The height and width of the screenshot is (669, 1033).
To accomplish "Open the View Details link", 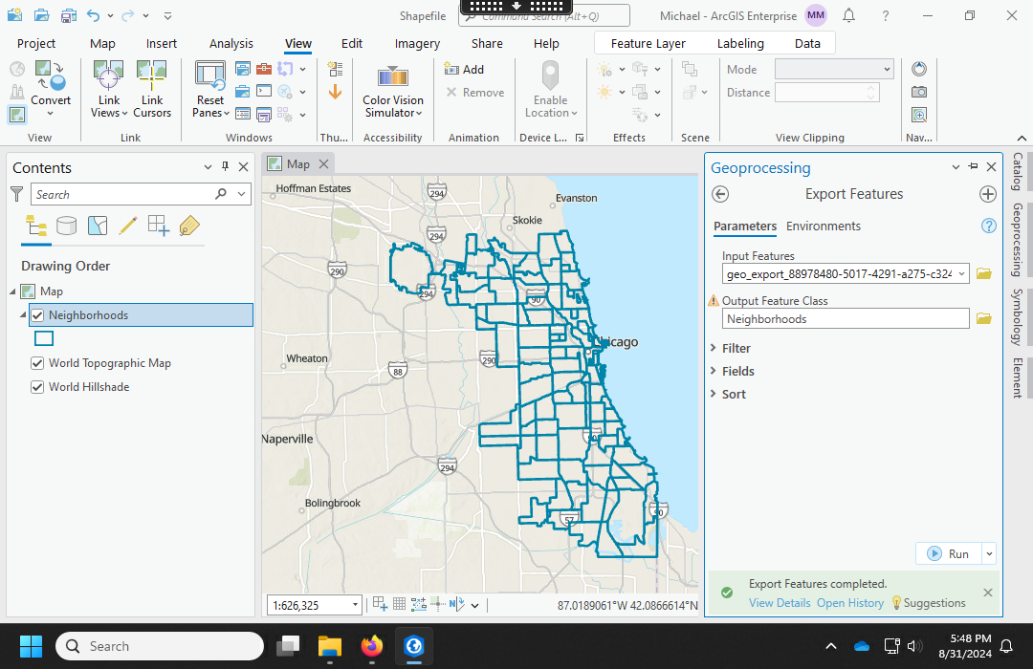I will (780, 603).
